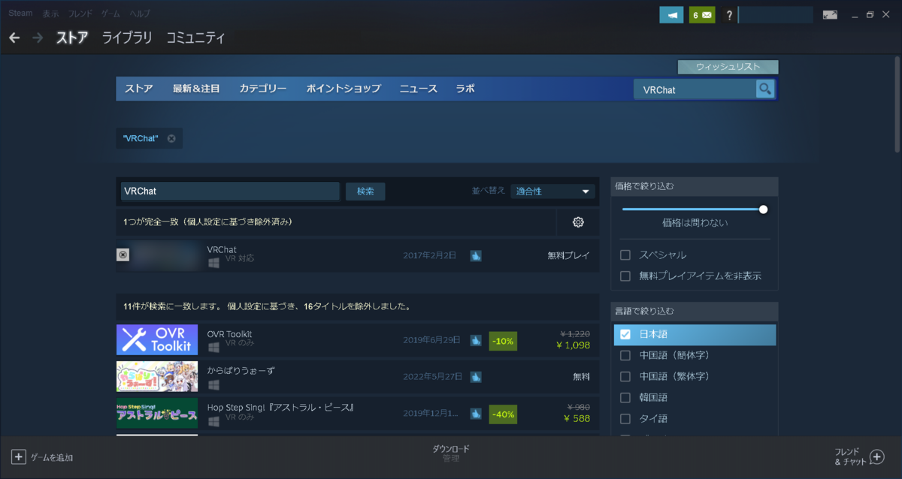This screenshot has height=479, width=902.
Task: Click thumbs-up review icon on からぱりうぉーず row
Action: click(476, 376)
